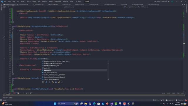Open the Build menu

pos(29,1)
